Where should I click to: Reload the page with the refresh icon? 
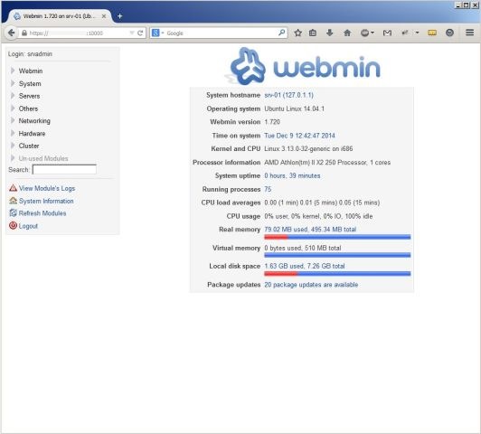pos(140,33)
